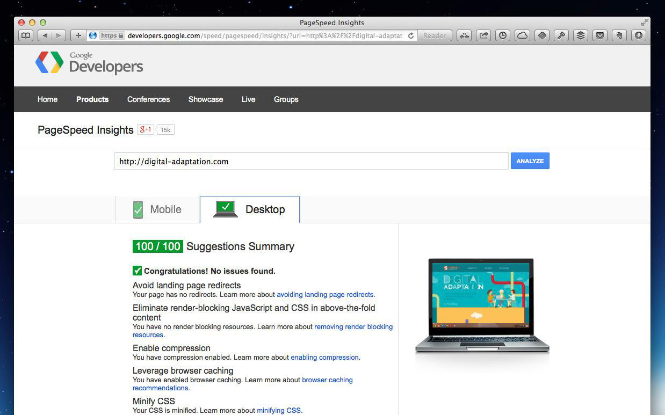Click the tilted square toolbar extension icon
665x415 pixels.
542,35
